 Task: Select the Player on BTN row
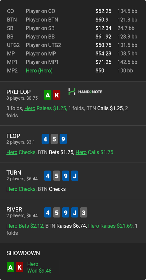[x=72, y=20]
